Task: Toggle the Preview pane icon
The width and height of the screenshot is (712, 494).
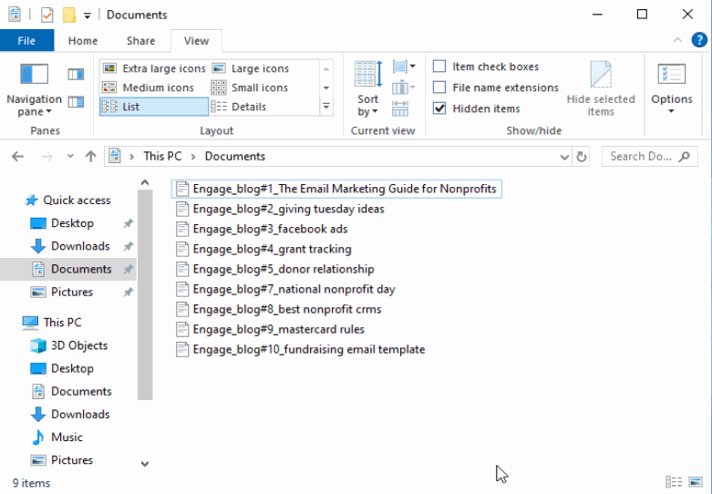Action: click(x=76, y=74)
